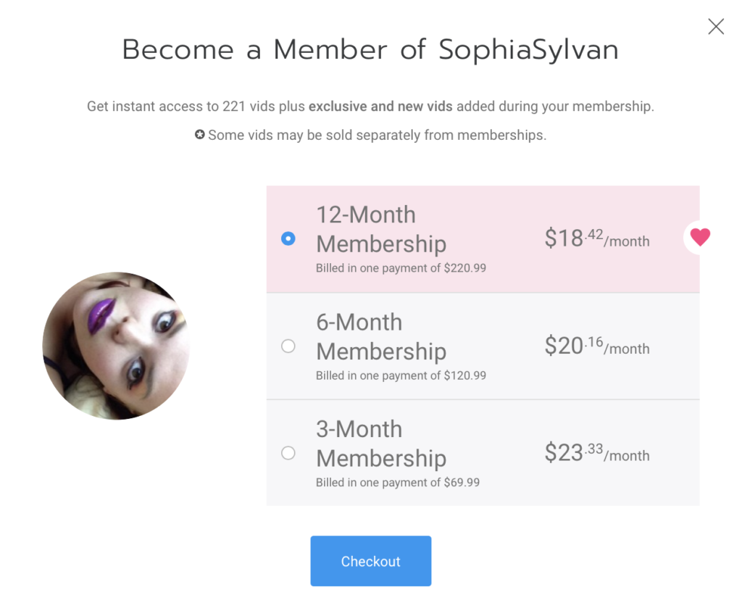The width and height of the screenshot is (742, 611).
Task: Click the $20.16/month price
Action: pos(597,346)
